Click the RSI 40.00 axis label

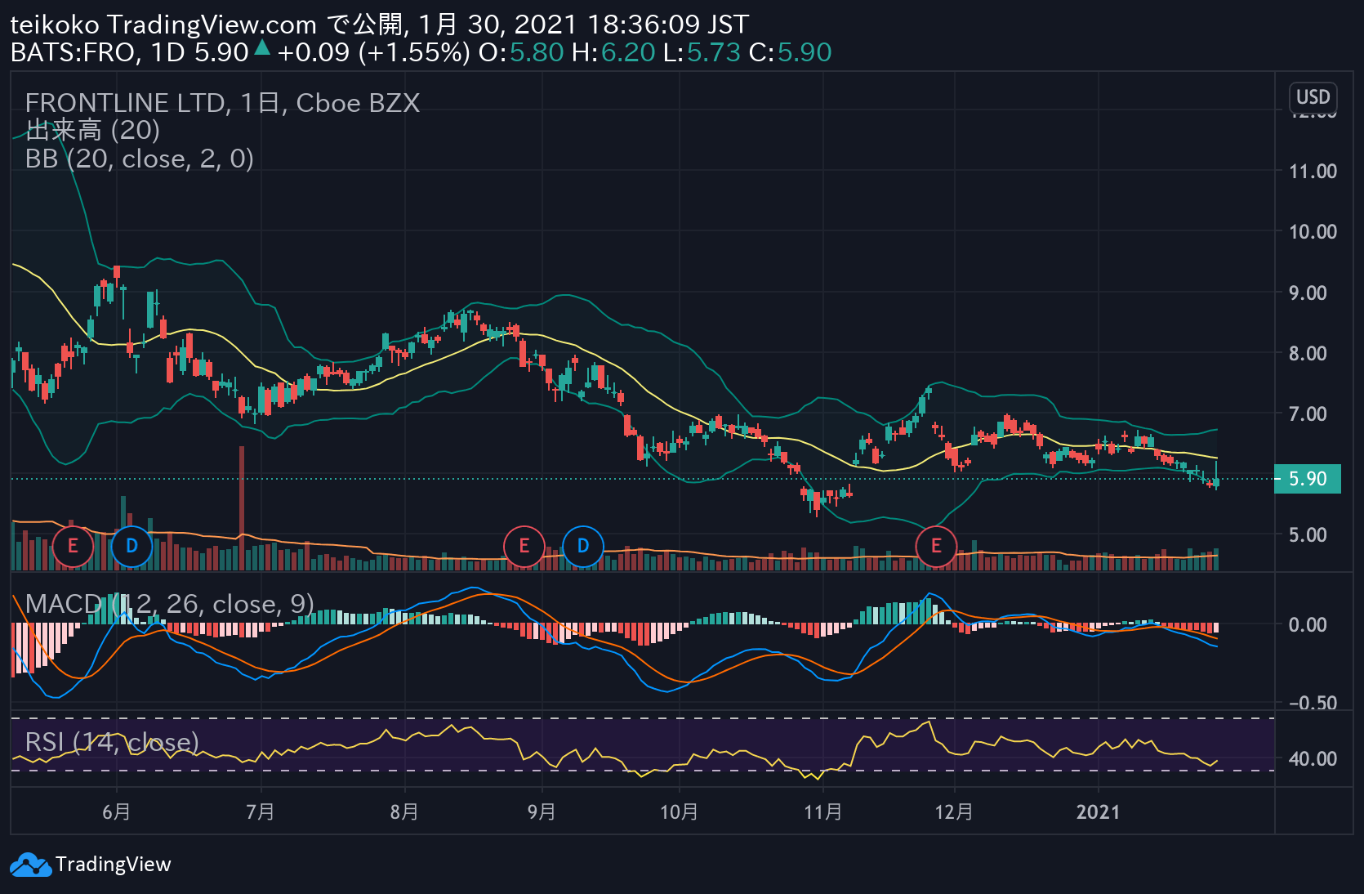point(1313,759)
